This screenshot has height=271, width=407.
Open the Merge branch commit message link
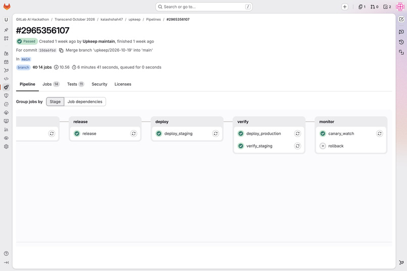pyautogui.click(x=109, y=50)
